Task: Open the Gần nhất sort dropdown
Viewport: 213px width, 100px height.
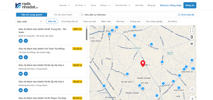Action: 29,22
